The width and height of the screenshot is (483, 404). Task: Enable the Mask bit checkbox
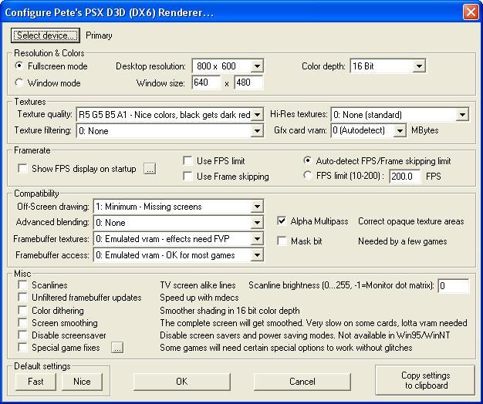(x=282, y=241)
